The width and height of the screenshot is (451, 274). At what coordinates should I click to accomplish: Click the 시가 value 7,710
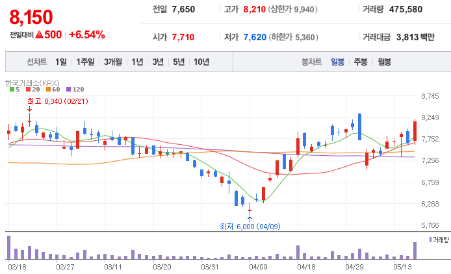point(183,37)
